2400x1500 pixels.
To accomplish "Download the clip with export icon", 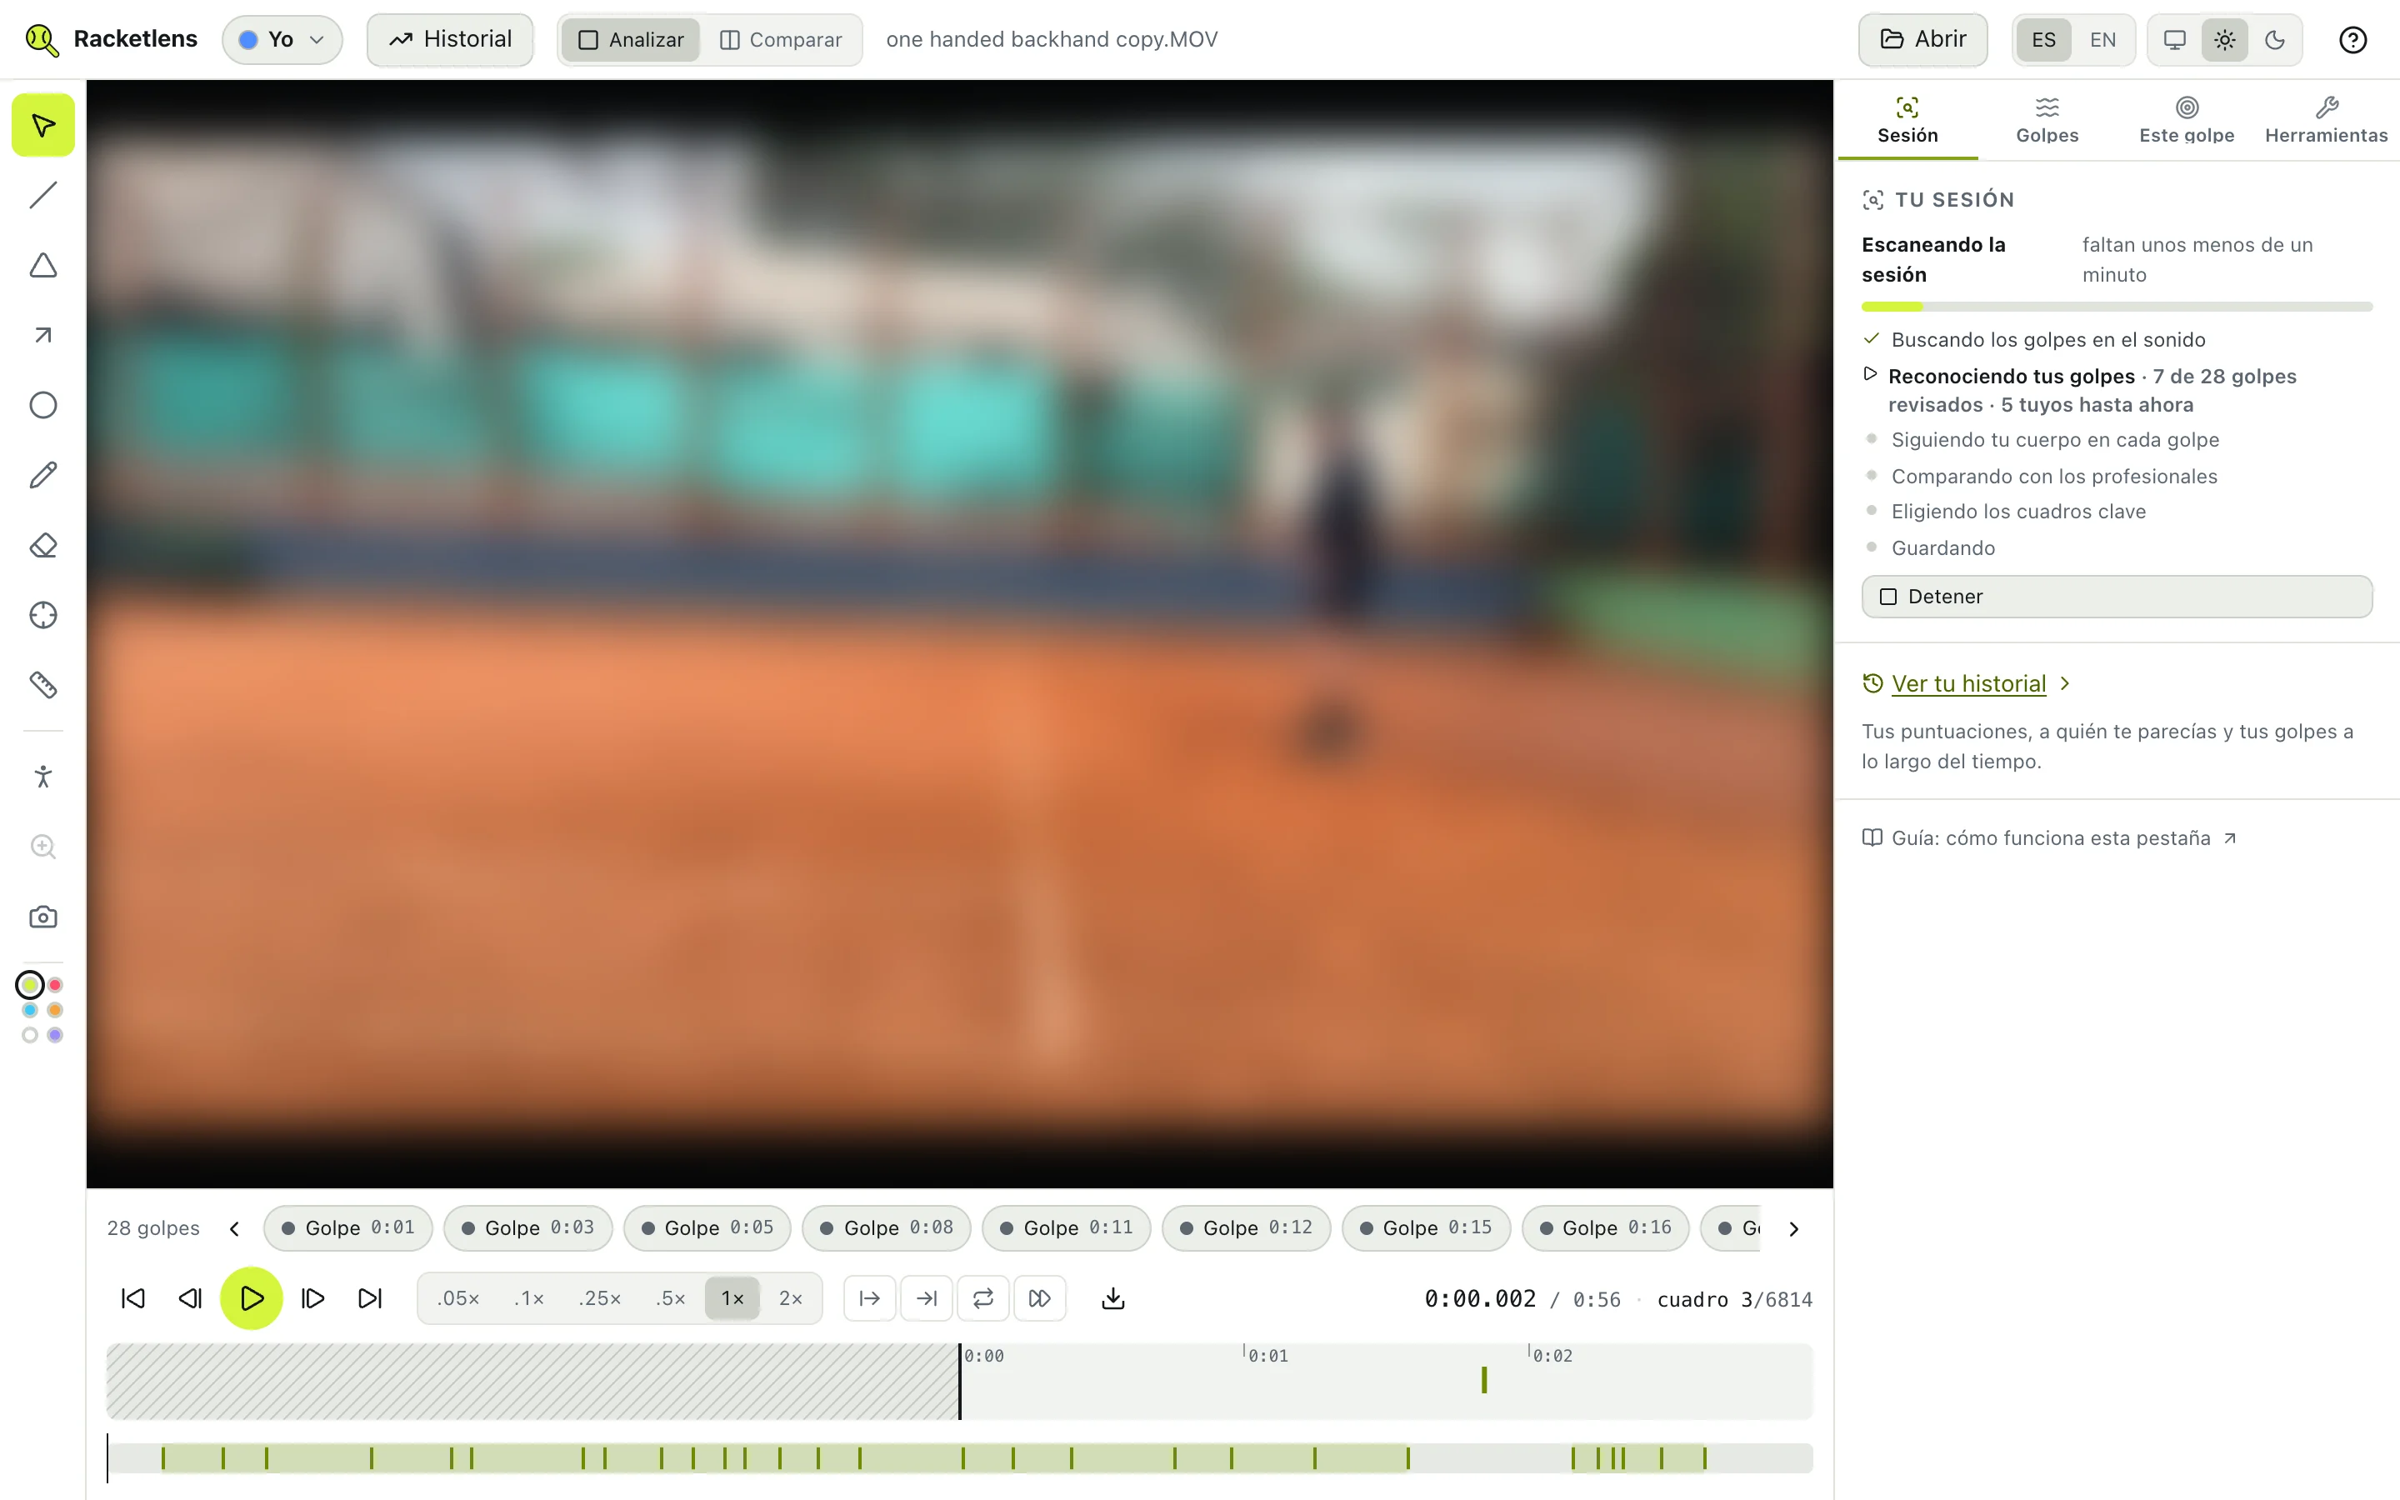I will [x=1112, y=1298].
